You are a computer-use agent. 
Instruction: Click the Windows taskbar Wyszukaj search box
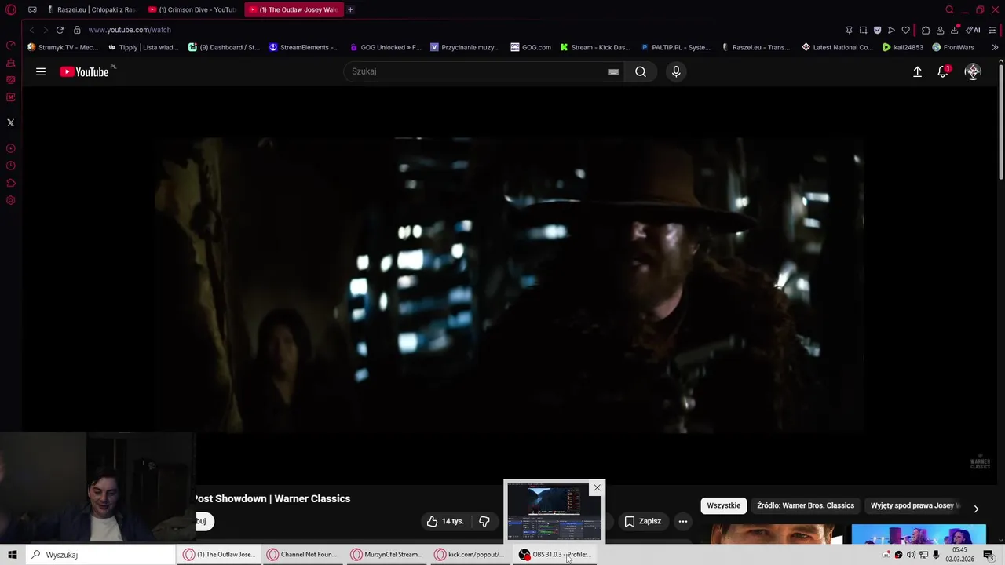pos(100,555)
